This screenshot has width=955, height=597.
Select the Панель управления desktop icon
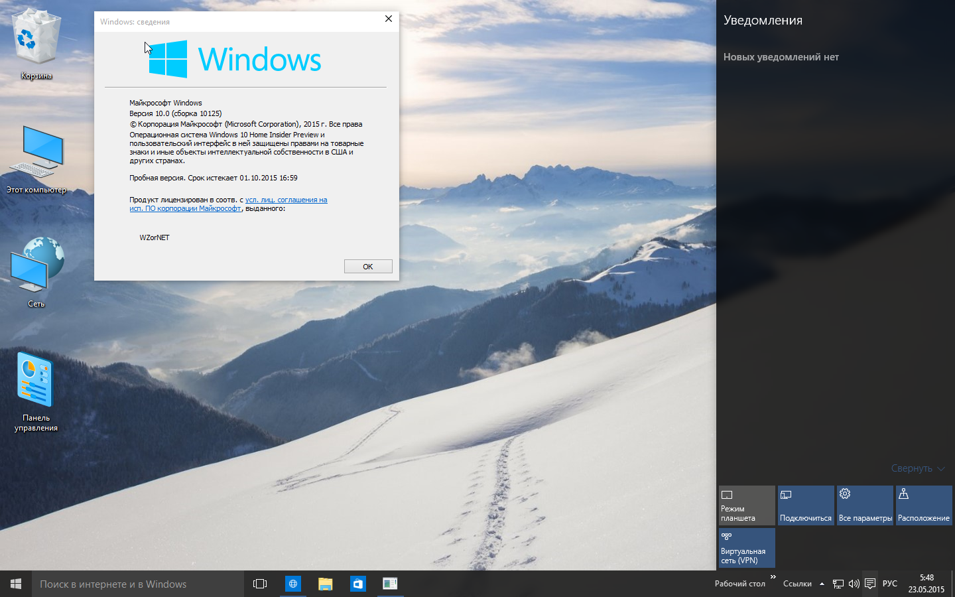[36, 393]
